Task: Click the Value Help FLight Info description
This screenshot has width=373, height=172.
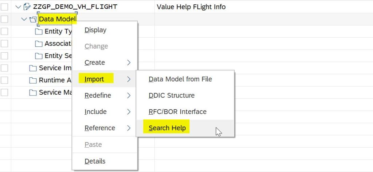Action: click(x=191, y=7)
